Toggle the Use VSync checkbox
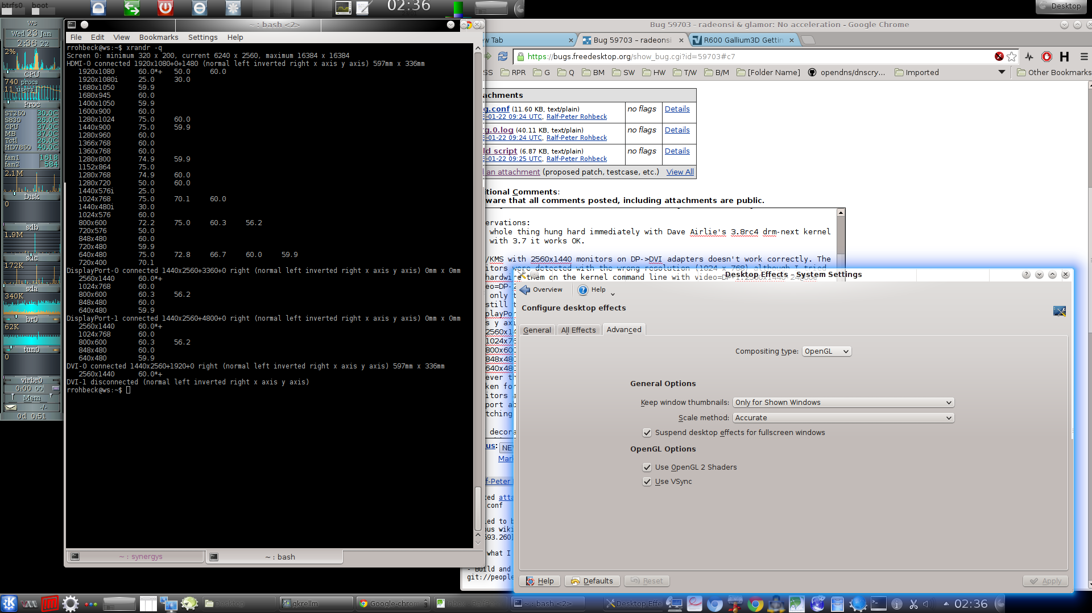 pos(647,482)
